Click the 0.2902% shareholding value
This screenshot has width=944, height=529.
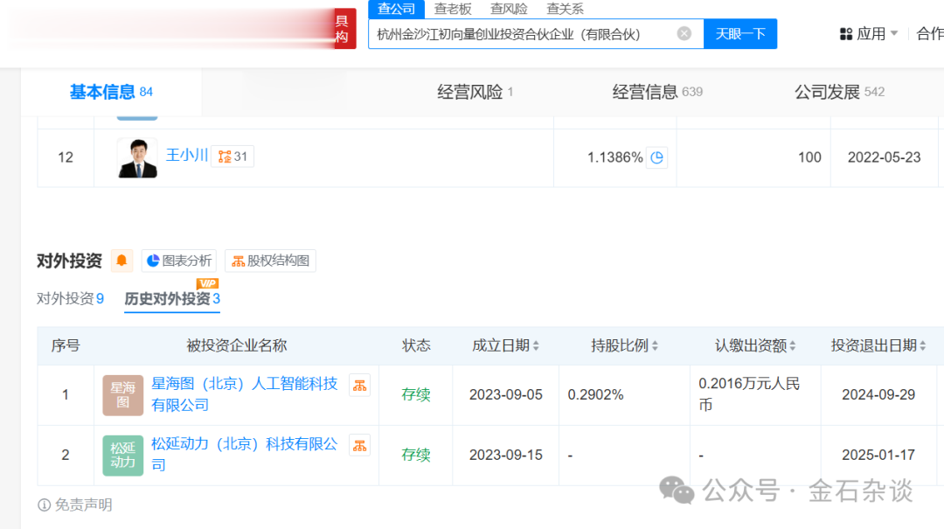(595, 394)
